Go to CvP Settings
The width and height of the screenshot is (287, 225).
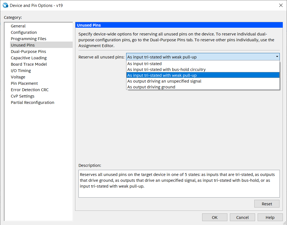pyautogui.click(x=22, y=96)
